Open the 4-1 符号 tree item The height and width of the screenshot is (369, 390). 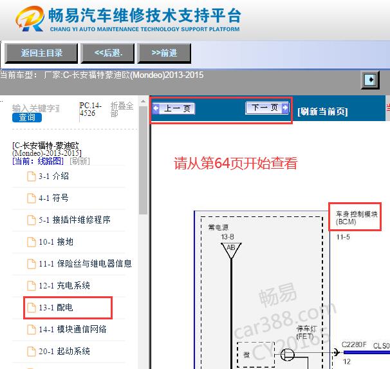point(53,198)
